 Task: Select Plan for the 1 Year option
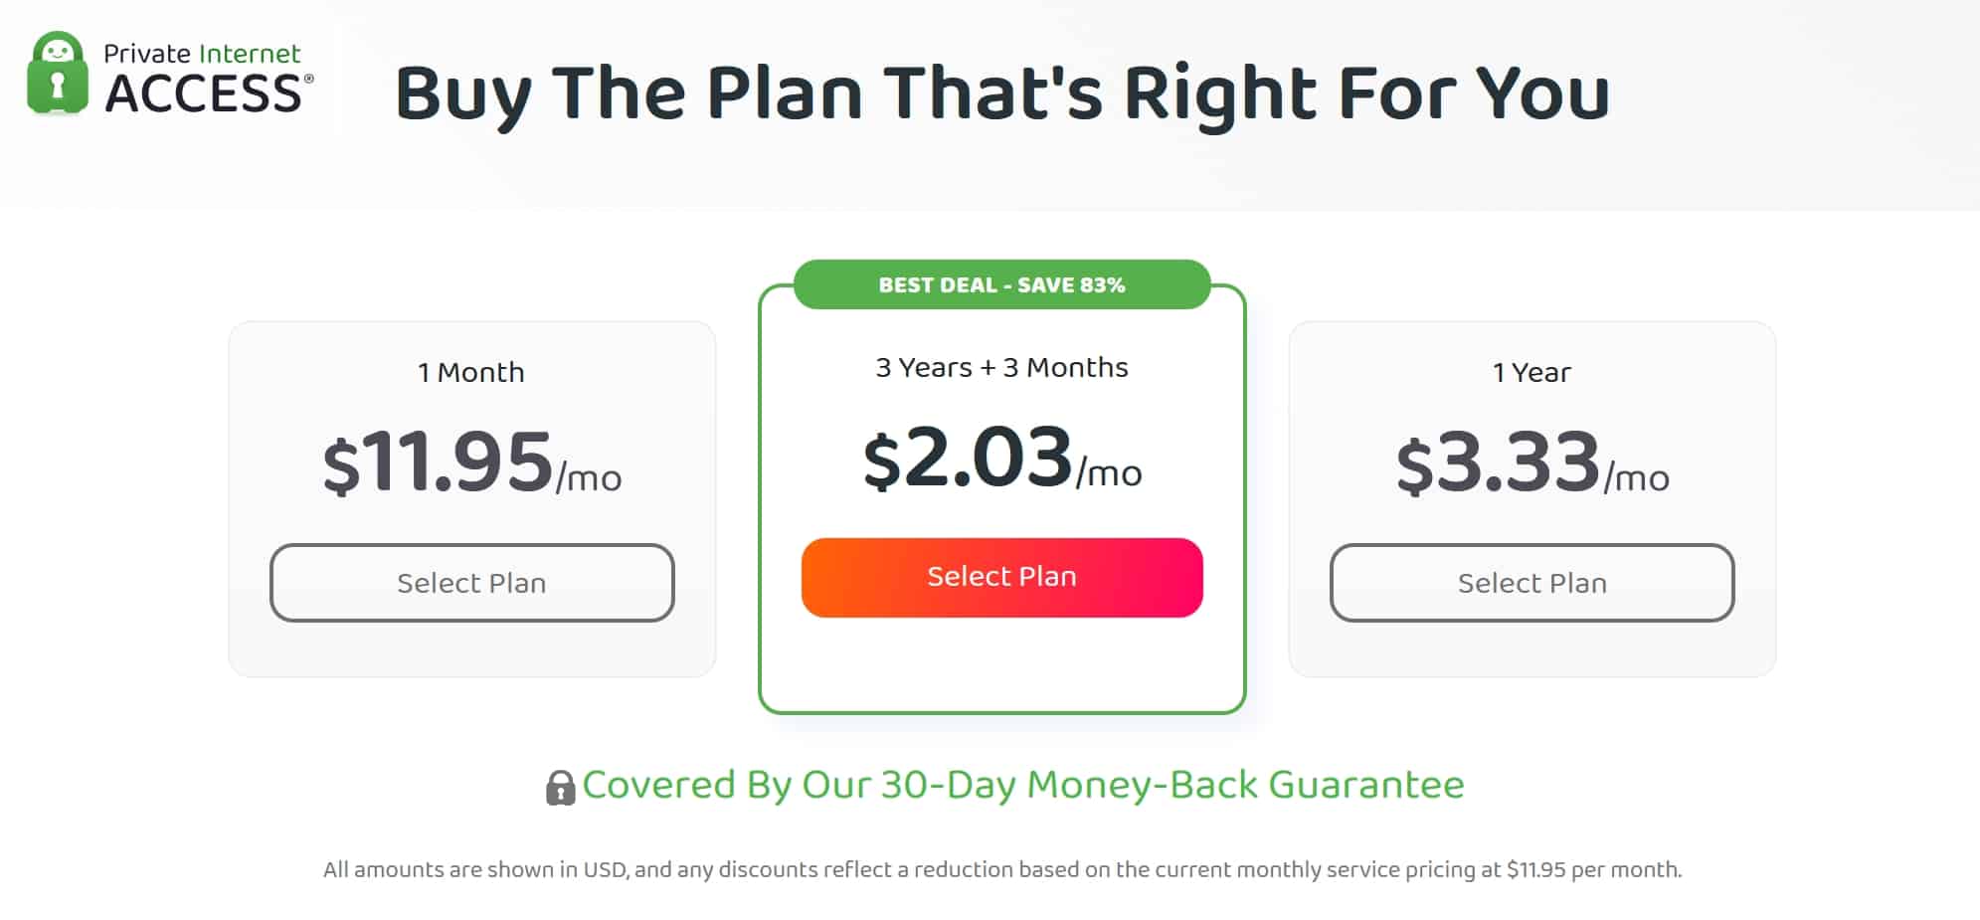(1531, 583)
